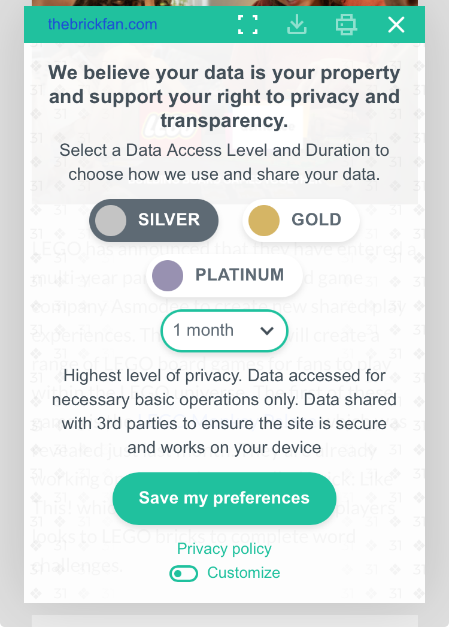Viewport: 449px width, 627px height.
Task: Click the Customize text label
Action: (244, 573)
